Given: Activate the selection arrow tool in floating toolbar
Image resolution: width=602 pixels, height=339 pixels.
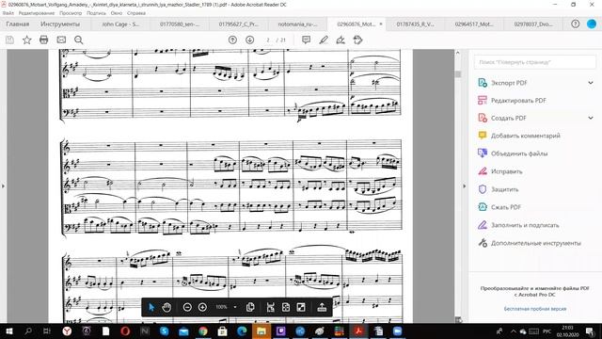Looking at the screenshot, I should tap(151, 307).
